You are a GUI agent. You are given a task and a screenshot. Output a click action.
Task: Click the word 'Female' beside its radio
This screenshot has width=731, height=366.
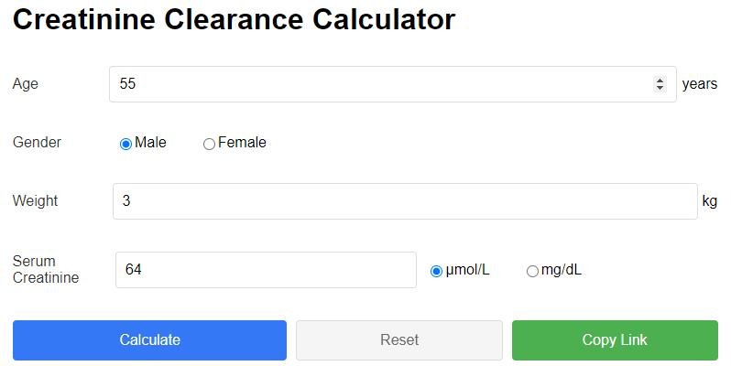(x=242, y=143)
